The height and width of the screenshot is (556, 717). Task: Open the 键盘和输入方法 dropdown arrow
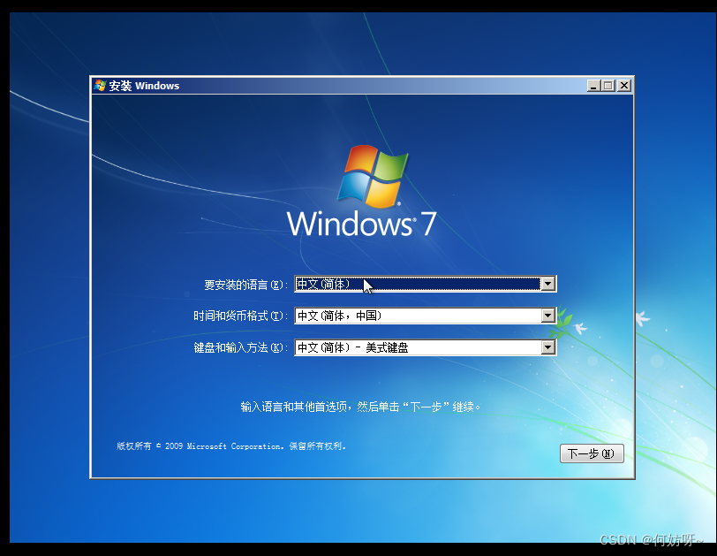tap(547, 347)
